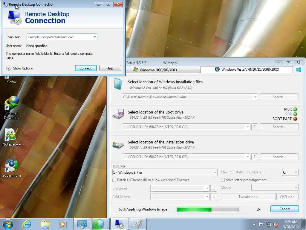The image size is (306, 230).
Task: Open Windows Explorer folder taskbar icon
Action: pyautogui.click(x=45, y=224)
